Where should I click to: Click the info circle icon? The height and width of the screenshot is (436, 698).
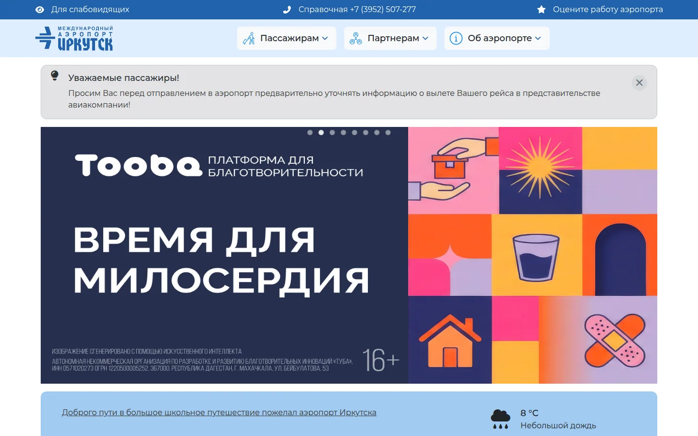point(456,38)
